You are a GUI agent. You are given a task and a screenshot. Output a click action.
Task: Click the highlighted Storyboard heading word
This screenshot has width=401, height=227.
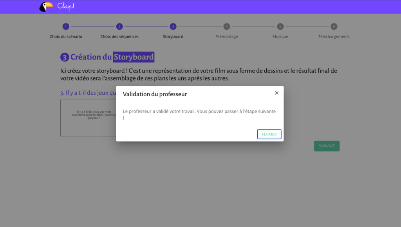pos(134,57)
